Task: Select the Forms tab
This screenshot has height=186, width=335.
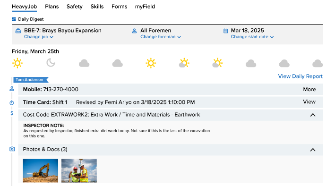Action: pyautogui.click(x=119, y=7)
